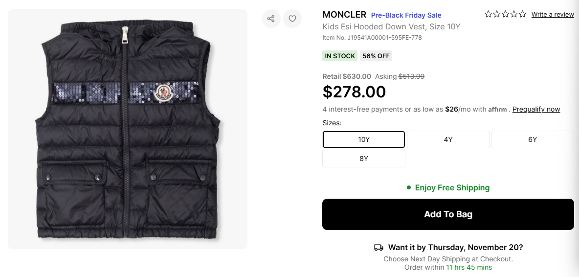Click the IN STOCK badge
Viewport: 579px width, 277px height.
coord(340,56)
